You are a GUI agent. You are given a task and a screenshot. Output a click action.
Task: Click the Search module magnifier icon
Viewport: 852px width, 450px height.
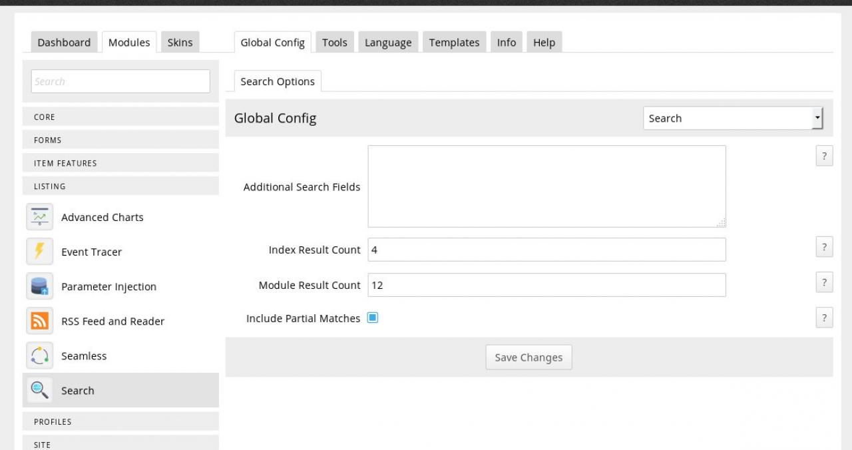coord(39,390)
